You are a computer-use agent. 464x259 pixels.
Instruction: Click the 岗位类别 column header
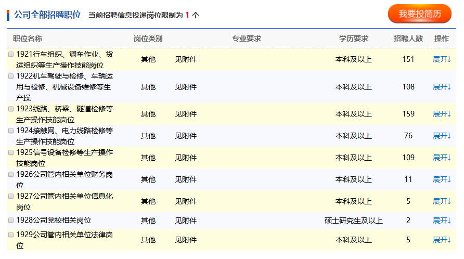[x=148, y=38]
